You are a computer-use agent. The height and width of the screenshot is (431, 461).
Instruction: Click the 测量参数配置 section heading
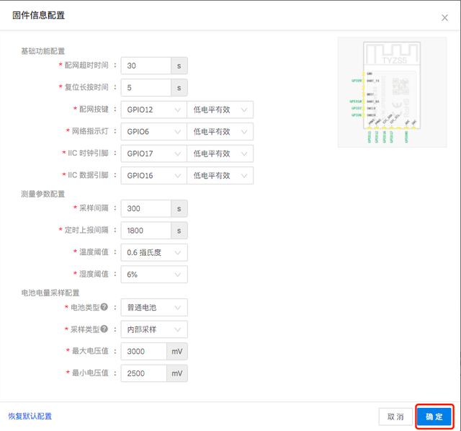(x=43, y=194)
